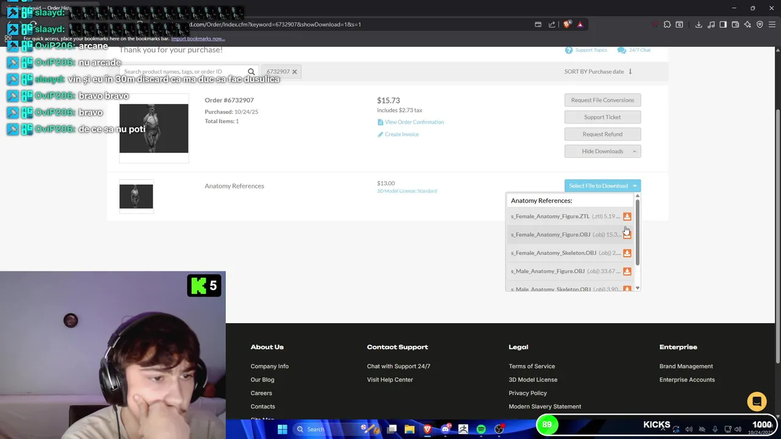Open Chat with Support 24/7 footer link

click(x=398, y=366)
